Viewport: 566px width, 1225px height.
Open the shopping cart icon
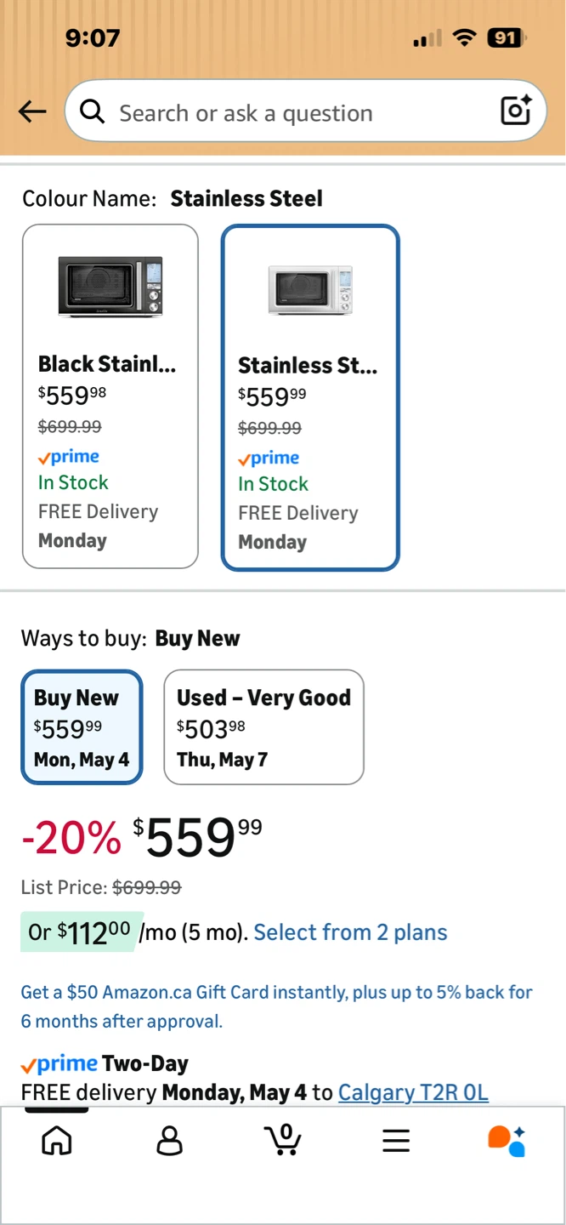[283, 1139]
